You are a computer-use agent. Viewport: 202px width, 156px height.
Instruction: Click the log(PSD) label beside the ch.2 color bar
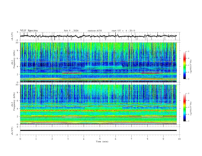(191, 109)
